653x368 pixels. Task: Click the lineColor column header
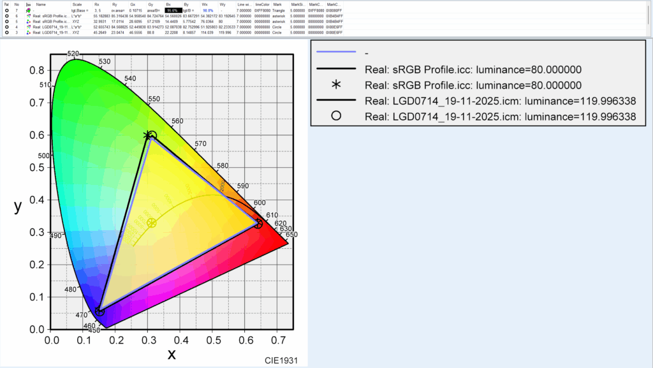point(262,4)
